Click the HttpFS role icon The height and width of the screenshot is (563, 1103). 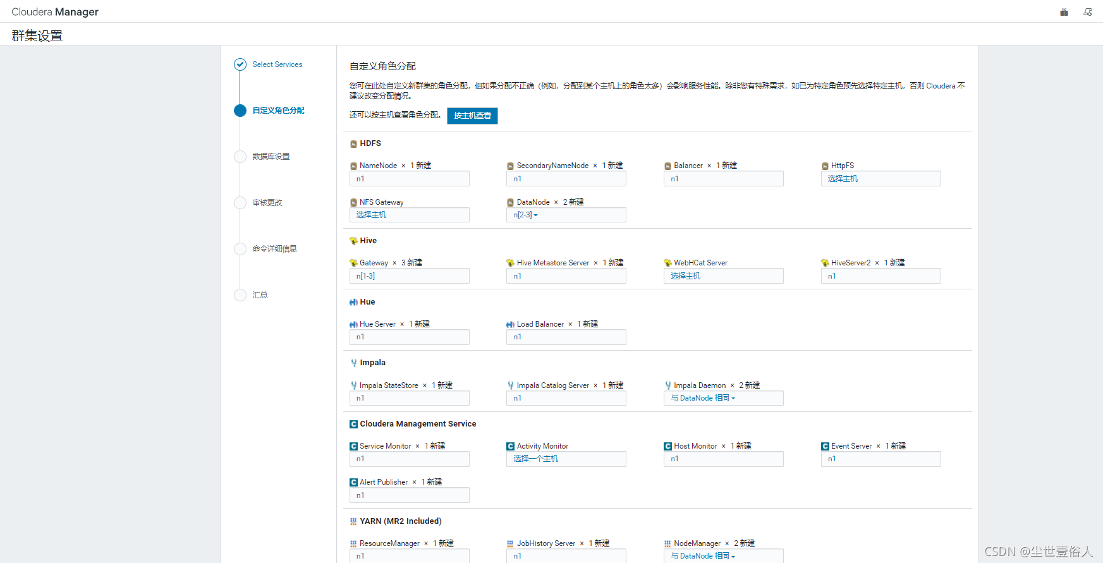[x=825, y=166]
